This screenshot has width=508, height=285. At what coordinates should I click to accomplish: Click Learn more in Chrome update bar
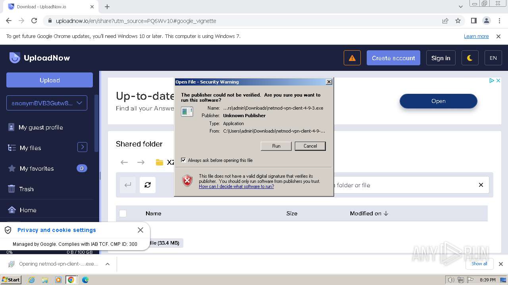[476, 36]
